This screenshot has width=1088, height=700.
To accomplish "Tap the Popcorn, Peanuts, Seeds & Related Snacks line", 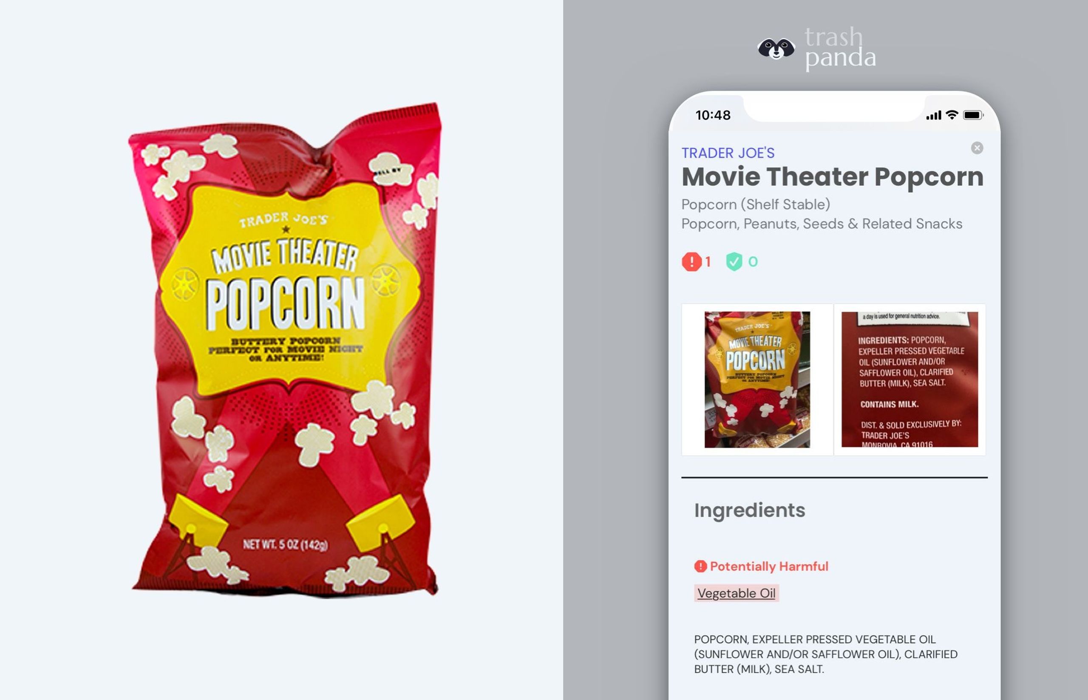I will 822,224.
